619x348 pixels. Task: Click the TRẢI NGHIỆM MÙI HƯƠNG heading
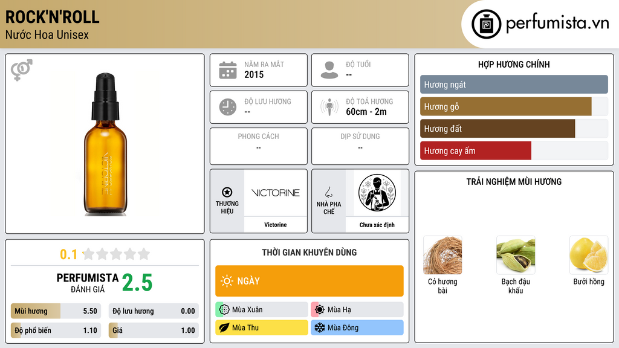pos(514,182)
